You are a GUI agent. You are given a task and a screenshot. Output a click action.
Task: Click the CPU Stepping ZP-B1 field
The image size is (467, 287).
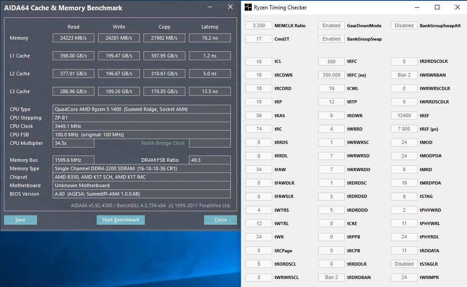(x=141, y=118)
